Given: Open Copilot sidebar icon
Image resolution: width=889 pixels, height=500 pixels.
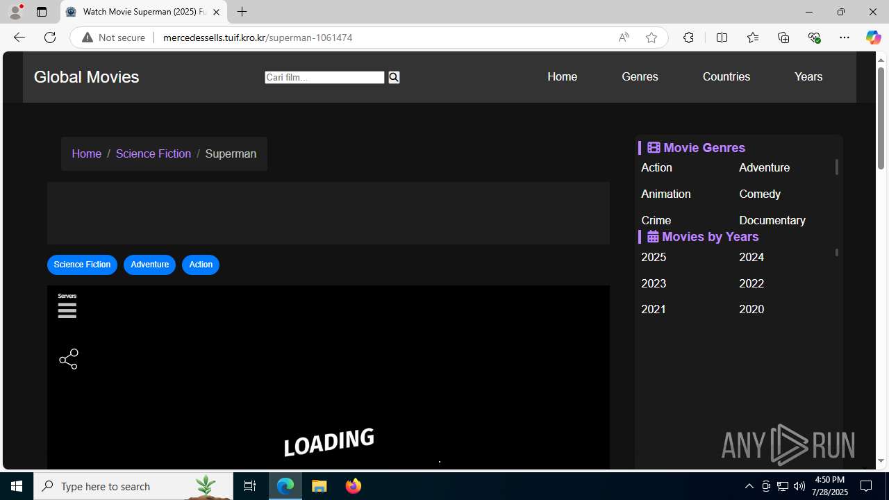Looking at the screenshot, I should (873, 37).
